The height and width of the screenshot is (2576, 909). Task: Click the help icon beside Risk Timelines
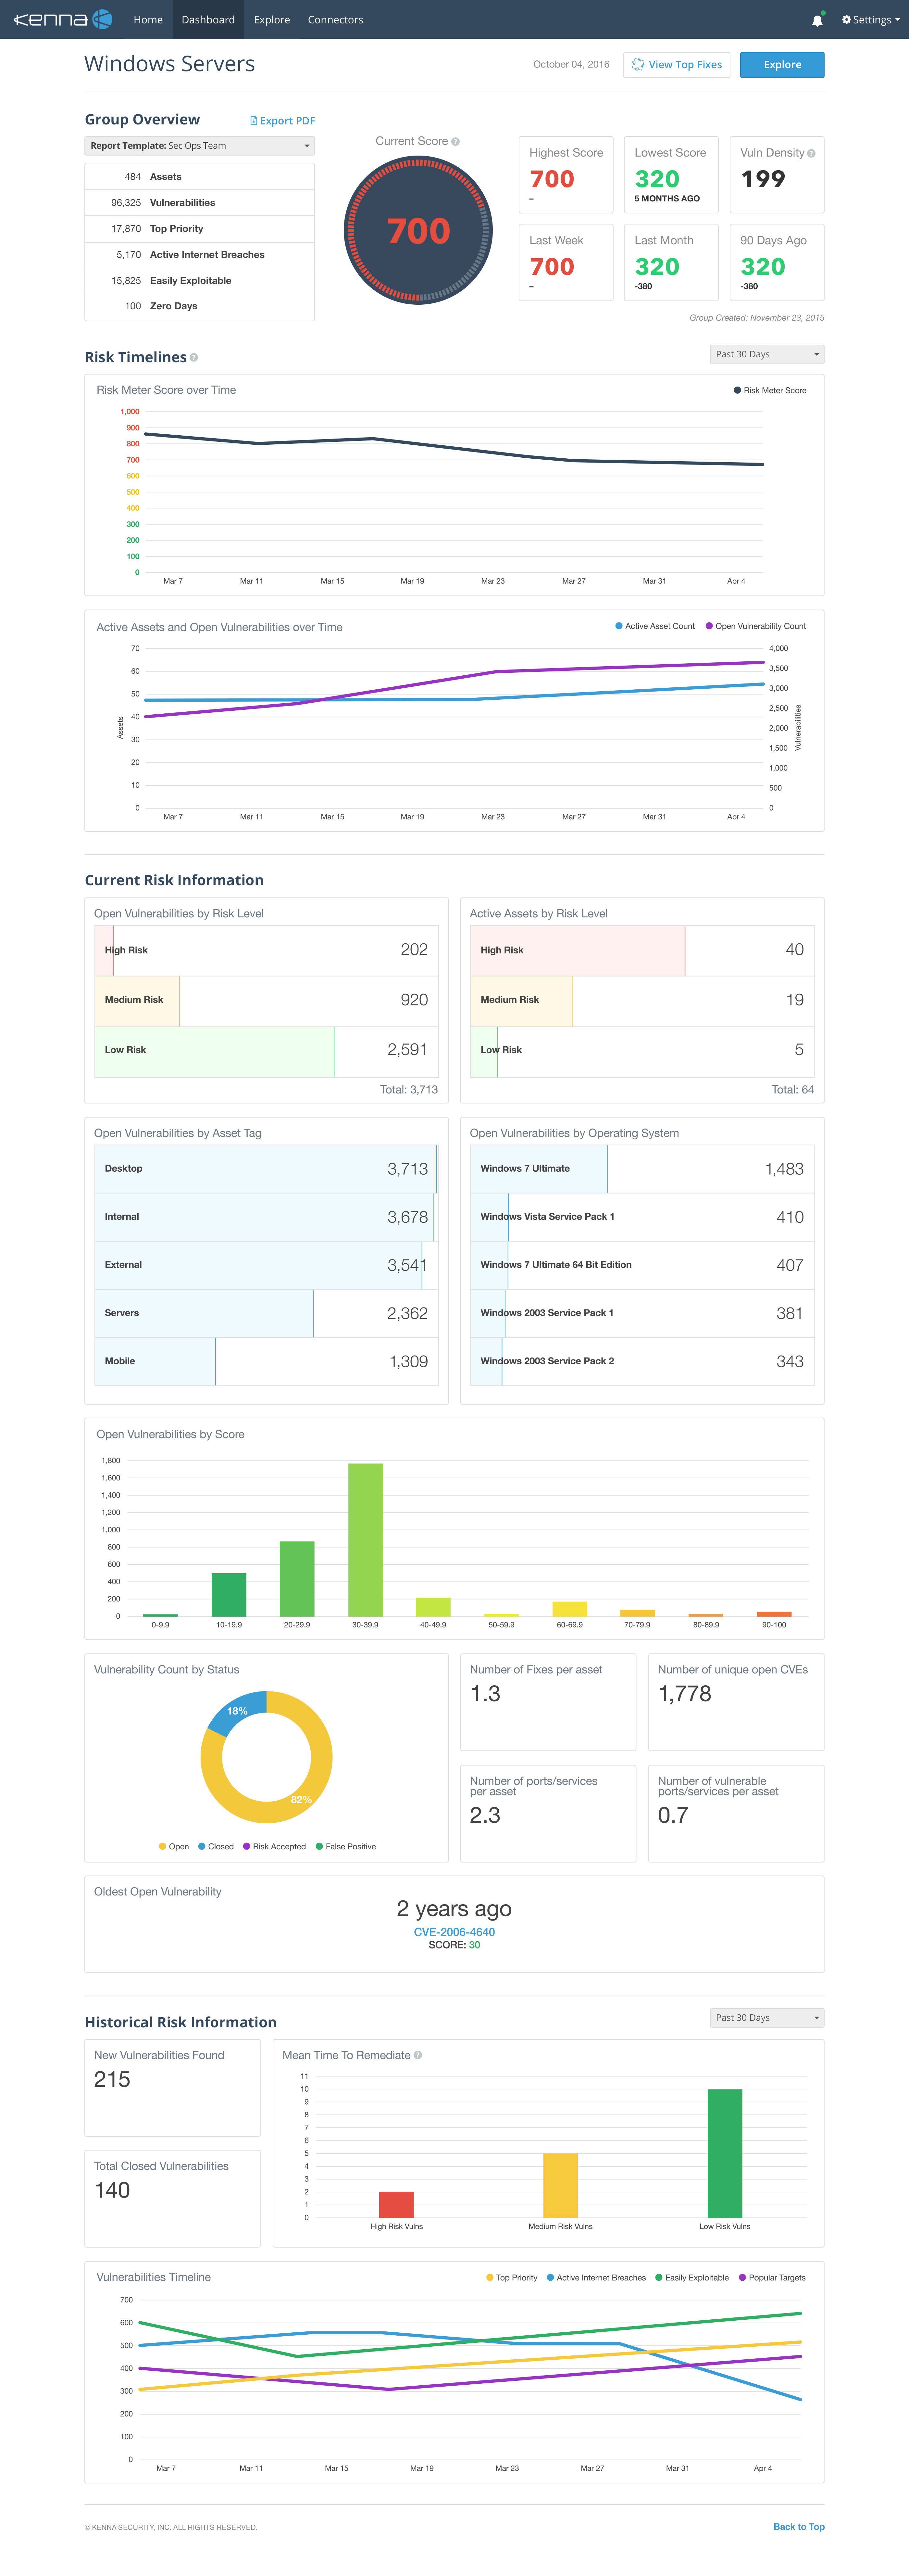(194, 357)
